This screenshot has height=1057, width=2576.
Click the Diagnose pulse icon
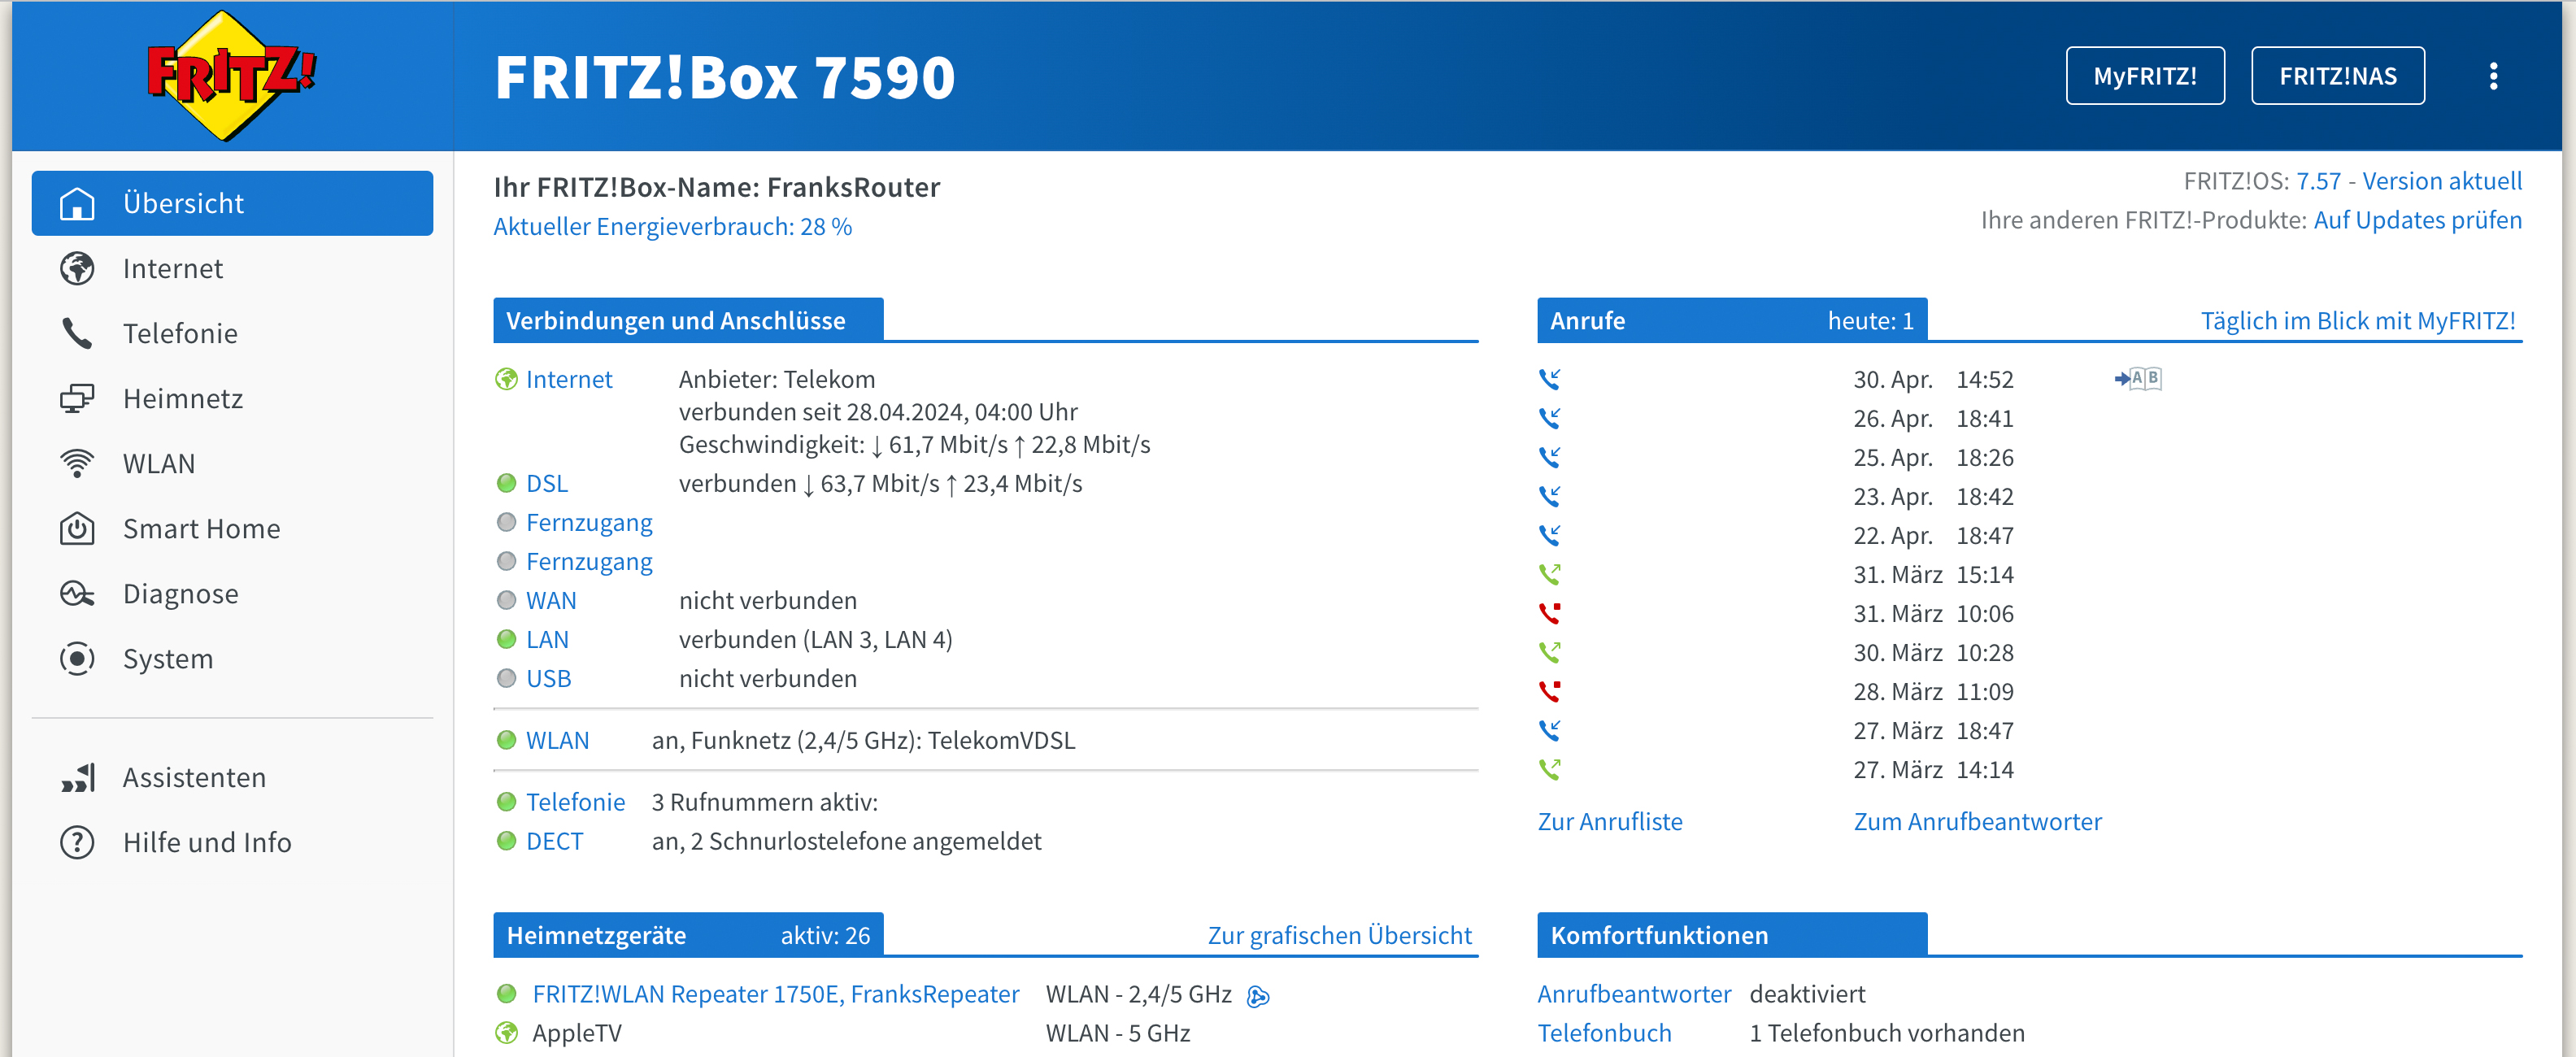pyautogui.click(x=77, y=593)
